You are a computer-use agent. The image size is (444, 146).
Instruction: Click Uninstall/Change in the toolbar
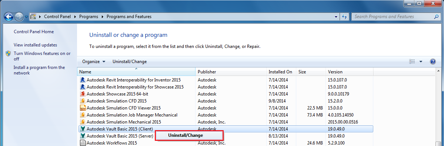click(x=130, y=62)
